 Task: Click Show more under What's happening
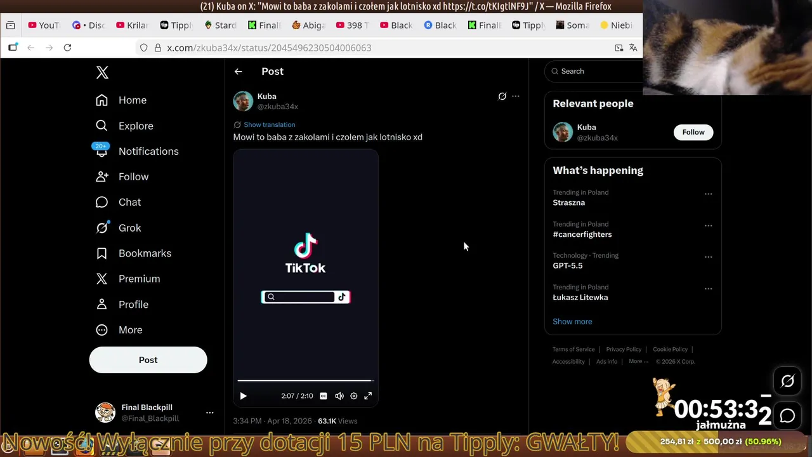(x=572, y=321)
